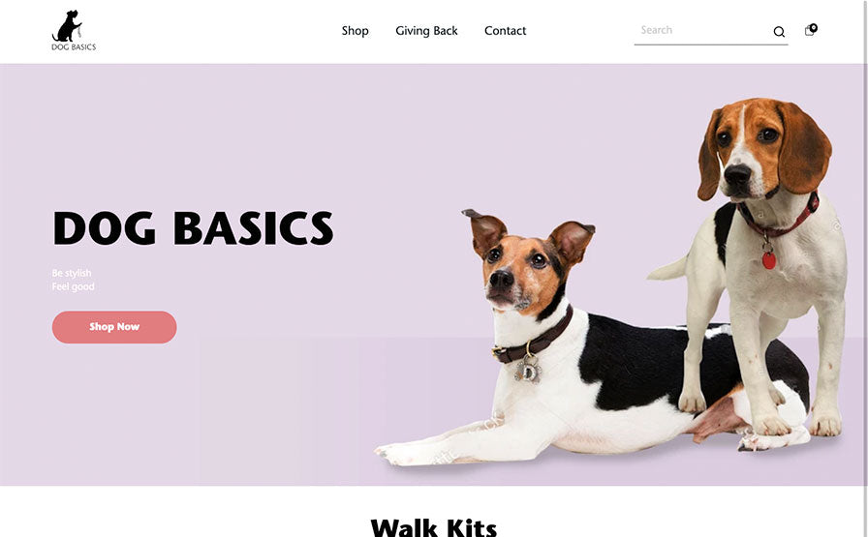Click the DOG BASICS text under the logo
This screenshot has height=537, width=868.
(74, 47)
